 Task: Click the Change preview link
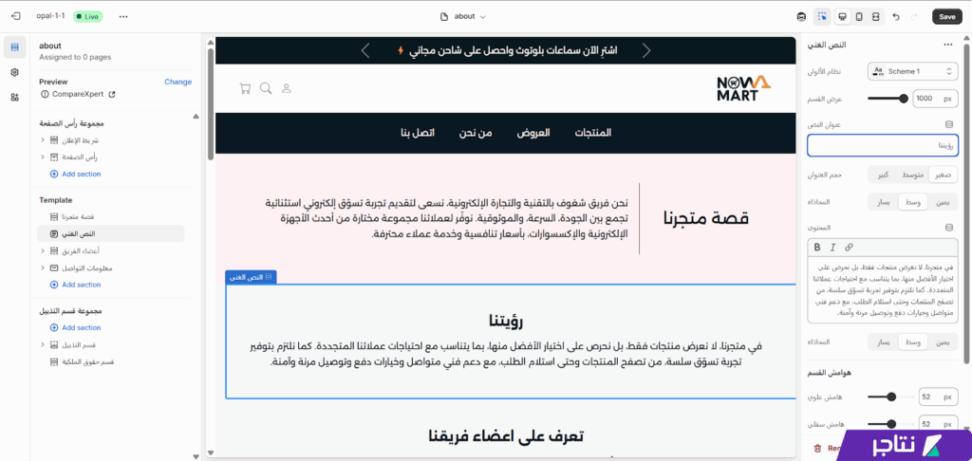tap(178, 82)
